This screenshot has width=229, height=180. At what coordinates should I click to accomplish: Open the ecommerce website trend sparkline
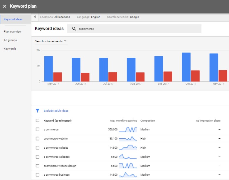pyautogui.click(x=128, y=139)
